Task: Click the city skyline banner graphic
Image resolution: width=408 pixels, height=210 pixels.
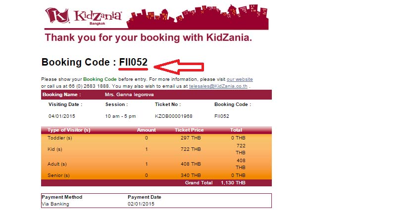Action: (198, 17)
